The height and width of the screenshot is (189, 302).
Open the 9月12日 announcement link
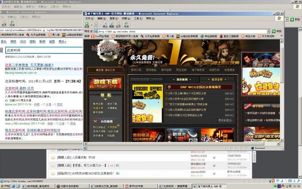click(x=186, y=110)
